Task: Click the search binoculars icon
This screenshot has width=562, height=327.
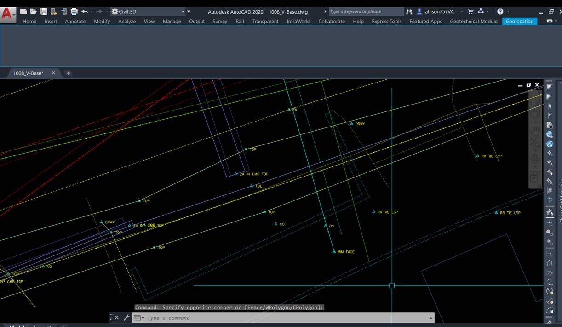Action: point(408,11)
